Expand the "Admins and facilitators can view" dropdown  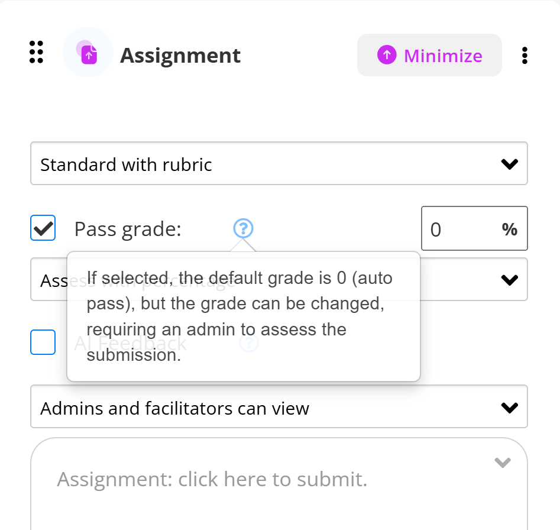click(x=279, y=408)
